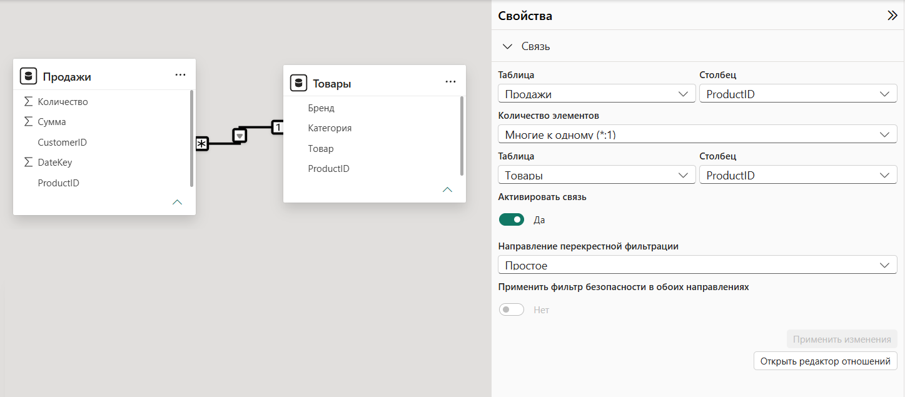Screen dimensions: 905x397
Task: Open the Продажи table more options menu
Action: click(181, 75)
